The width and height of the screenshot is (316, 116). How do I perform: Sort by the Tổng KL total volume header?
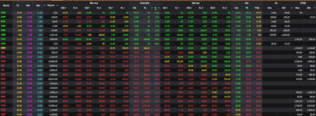(x=51, y=6)
